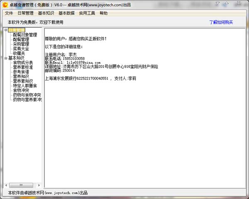Open 参考食谱 tree item
The height and width of the screenshot is (199, 249).
[x=21, y=72]
